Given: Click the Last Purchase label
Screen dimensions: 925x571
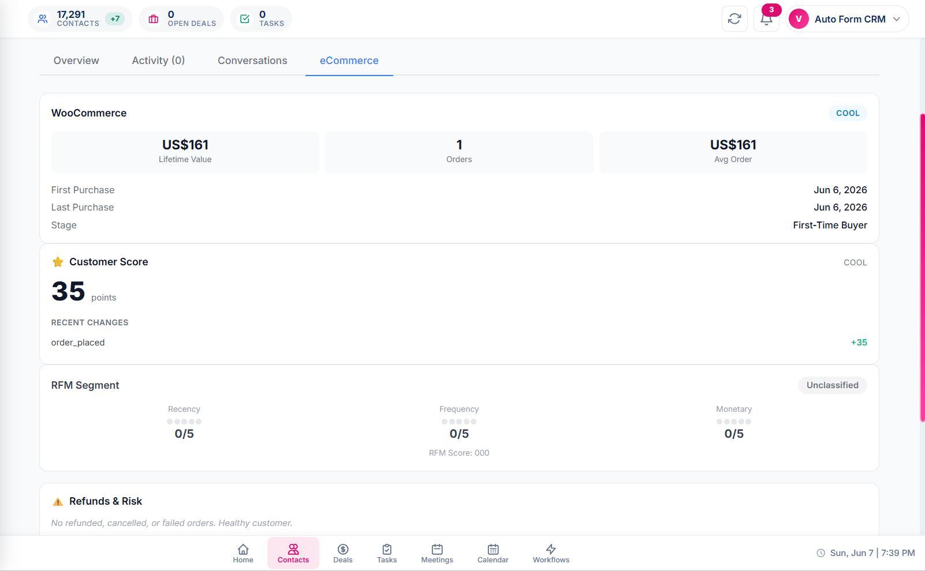Looking at the screenshot, I should click(x=83, y=207).
